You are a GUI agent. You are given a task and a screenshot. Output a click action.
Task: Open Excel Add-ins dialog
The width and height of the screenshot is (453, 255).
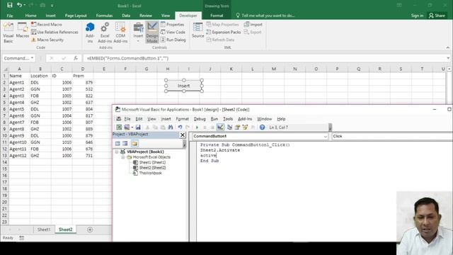pos(105,33)
